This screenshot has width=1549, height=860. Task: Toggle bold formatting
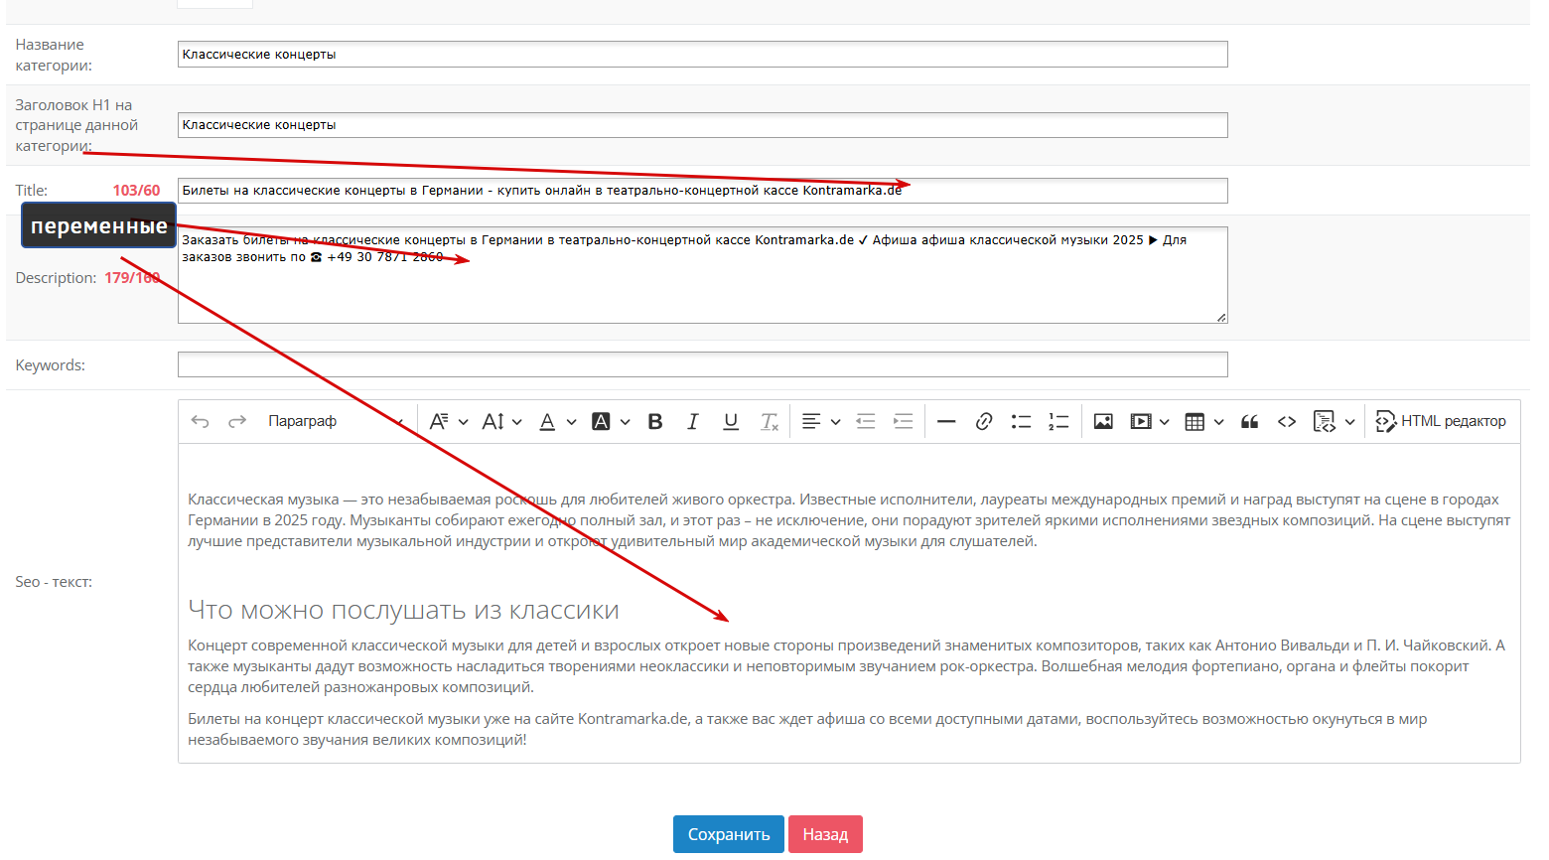click(x=655, y=421)
